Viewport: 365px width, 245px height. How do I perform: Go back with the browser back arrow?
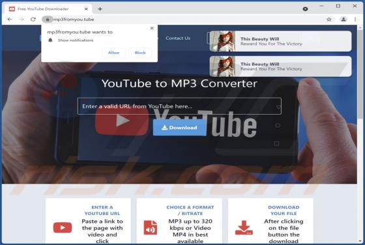click(10, 20)
